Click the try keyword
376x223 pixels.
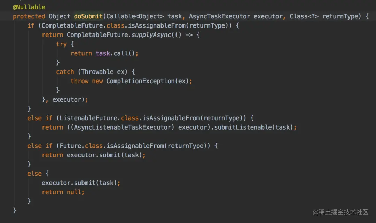coord(61,44)
